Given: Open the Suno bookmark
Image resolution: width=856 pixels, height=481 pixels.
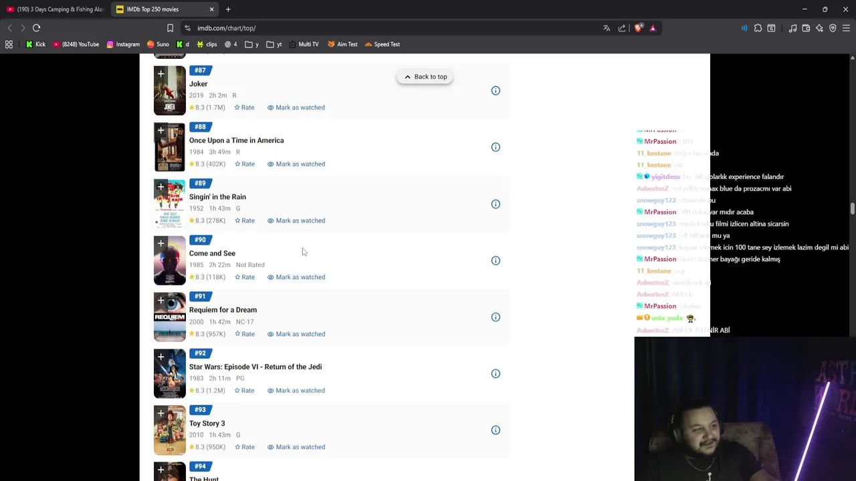Looking at the screenshot, I should [158, 44].
